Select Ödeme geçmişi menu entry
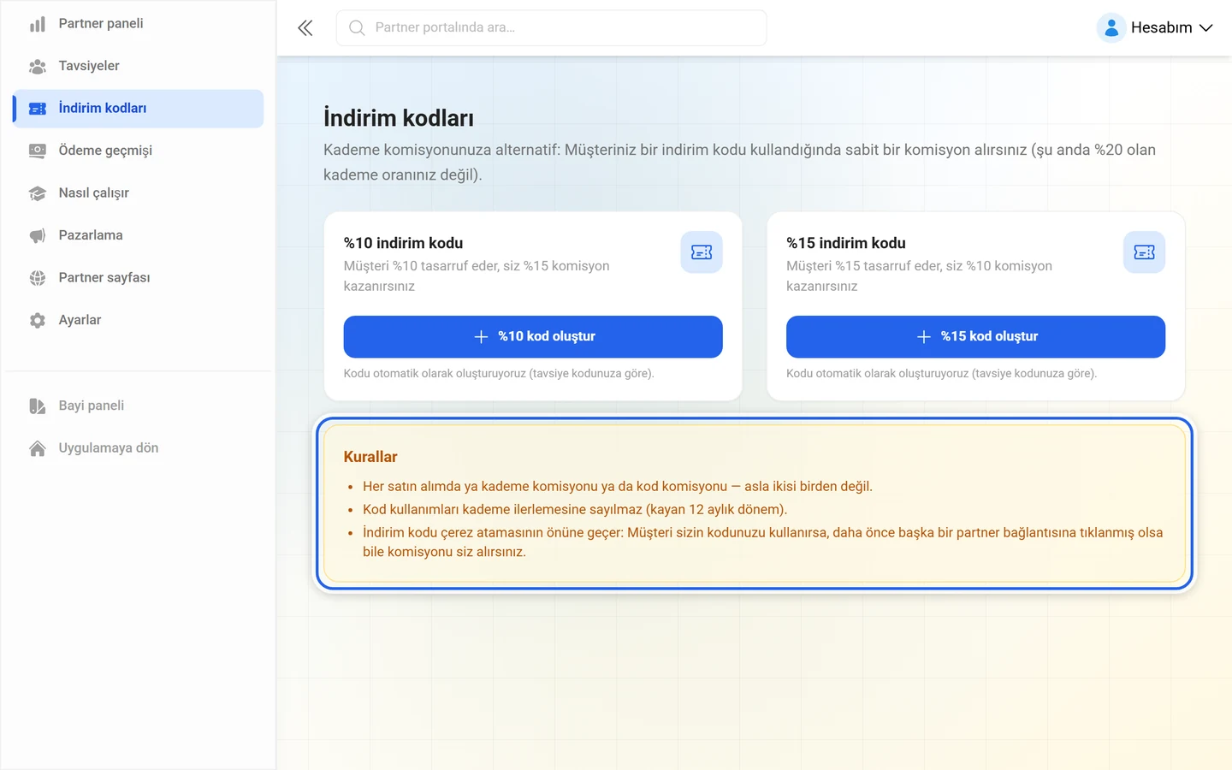Image resolution: width=1232 pixels, height=770 pixels. tap(139, 151)
